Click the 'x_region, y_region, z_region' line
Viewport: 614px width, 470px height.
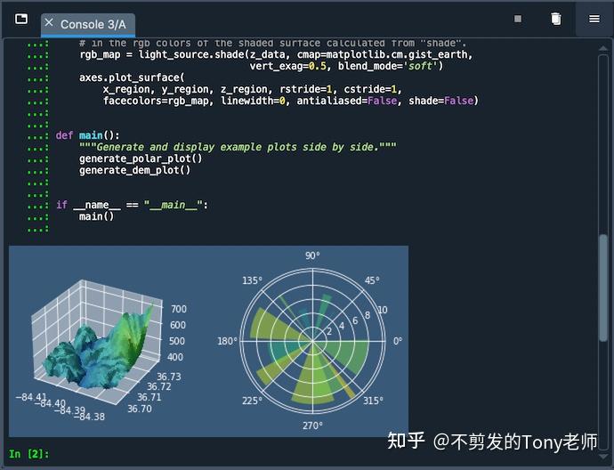[252, 89]
